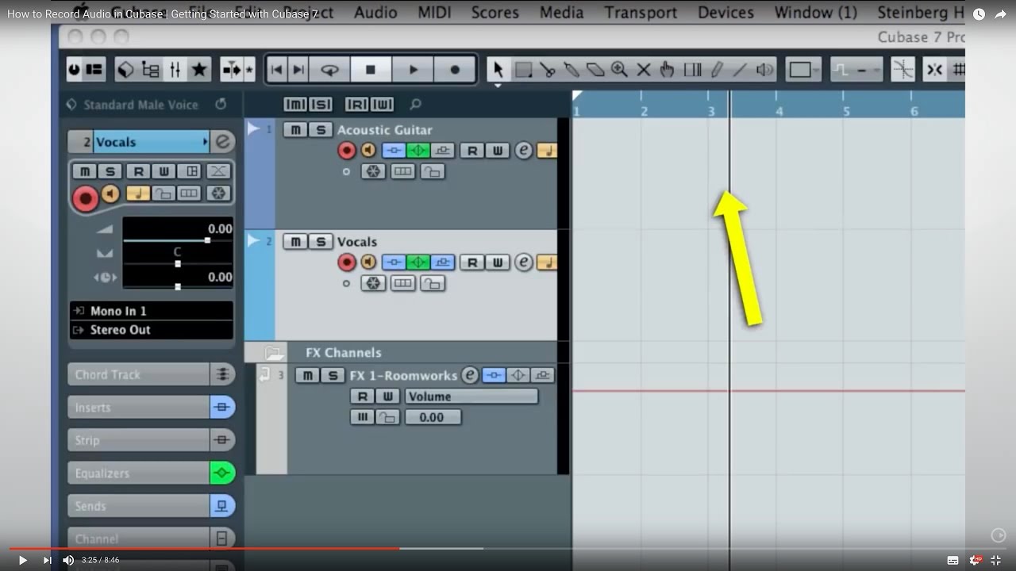Screen dimensions: 1016x571
Task: Record-enable the Acoustic Guitar track
Action: tap(347, 151)
